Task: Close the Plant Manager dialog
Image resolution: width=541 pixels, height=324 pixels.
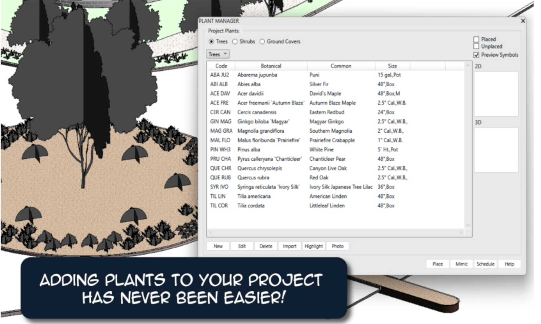Action: (x=523, y=21)
